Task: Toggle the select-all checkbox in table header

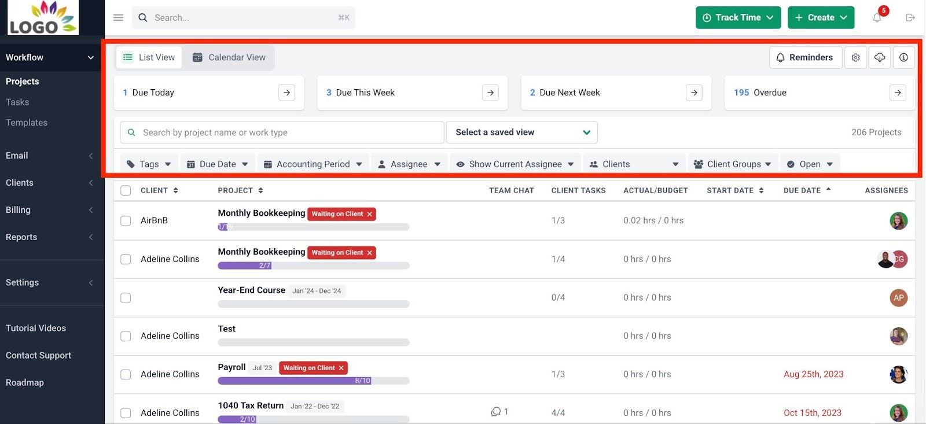Action: coord(126,190)
